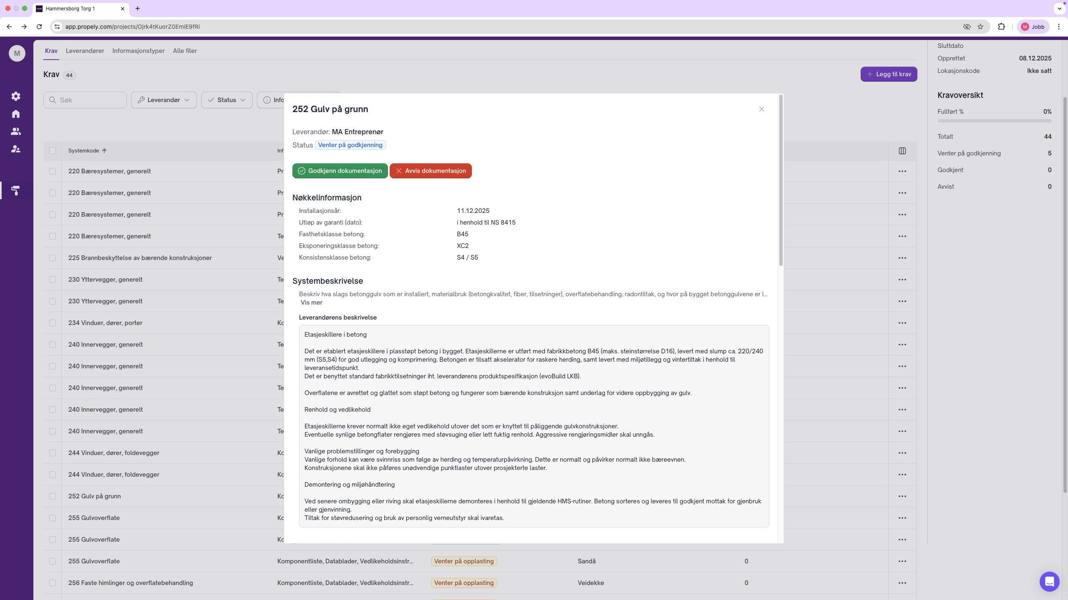This screenshot has height=600, width=1068.
Task: Open the Settings gear in the sidebar
Action: pos(16,96)
